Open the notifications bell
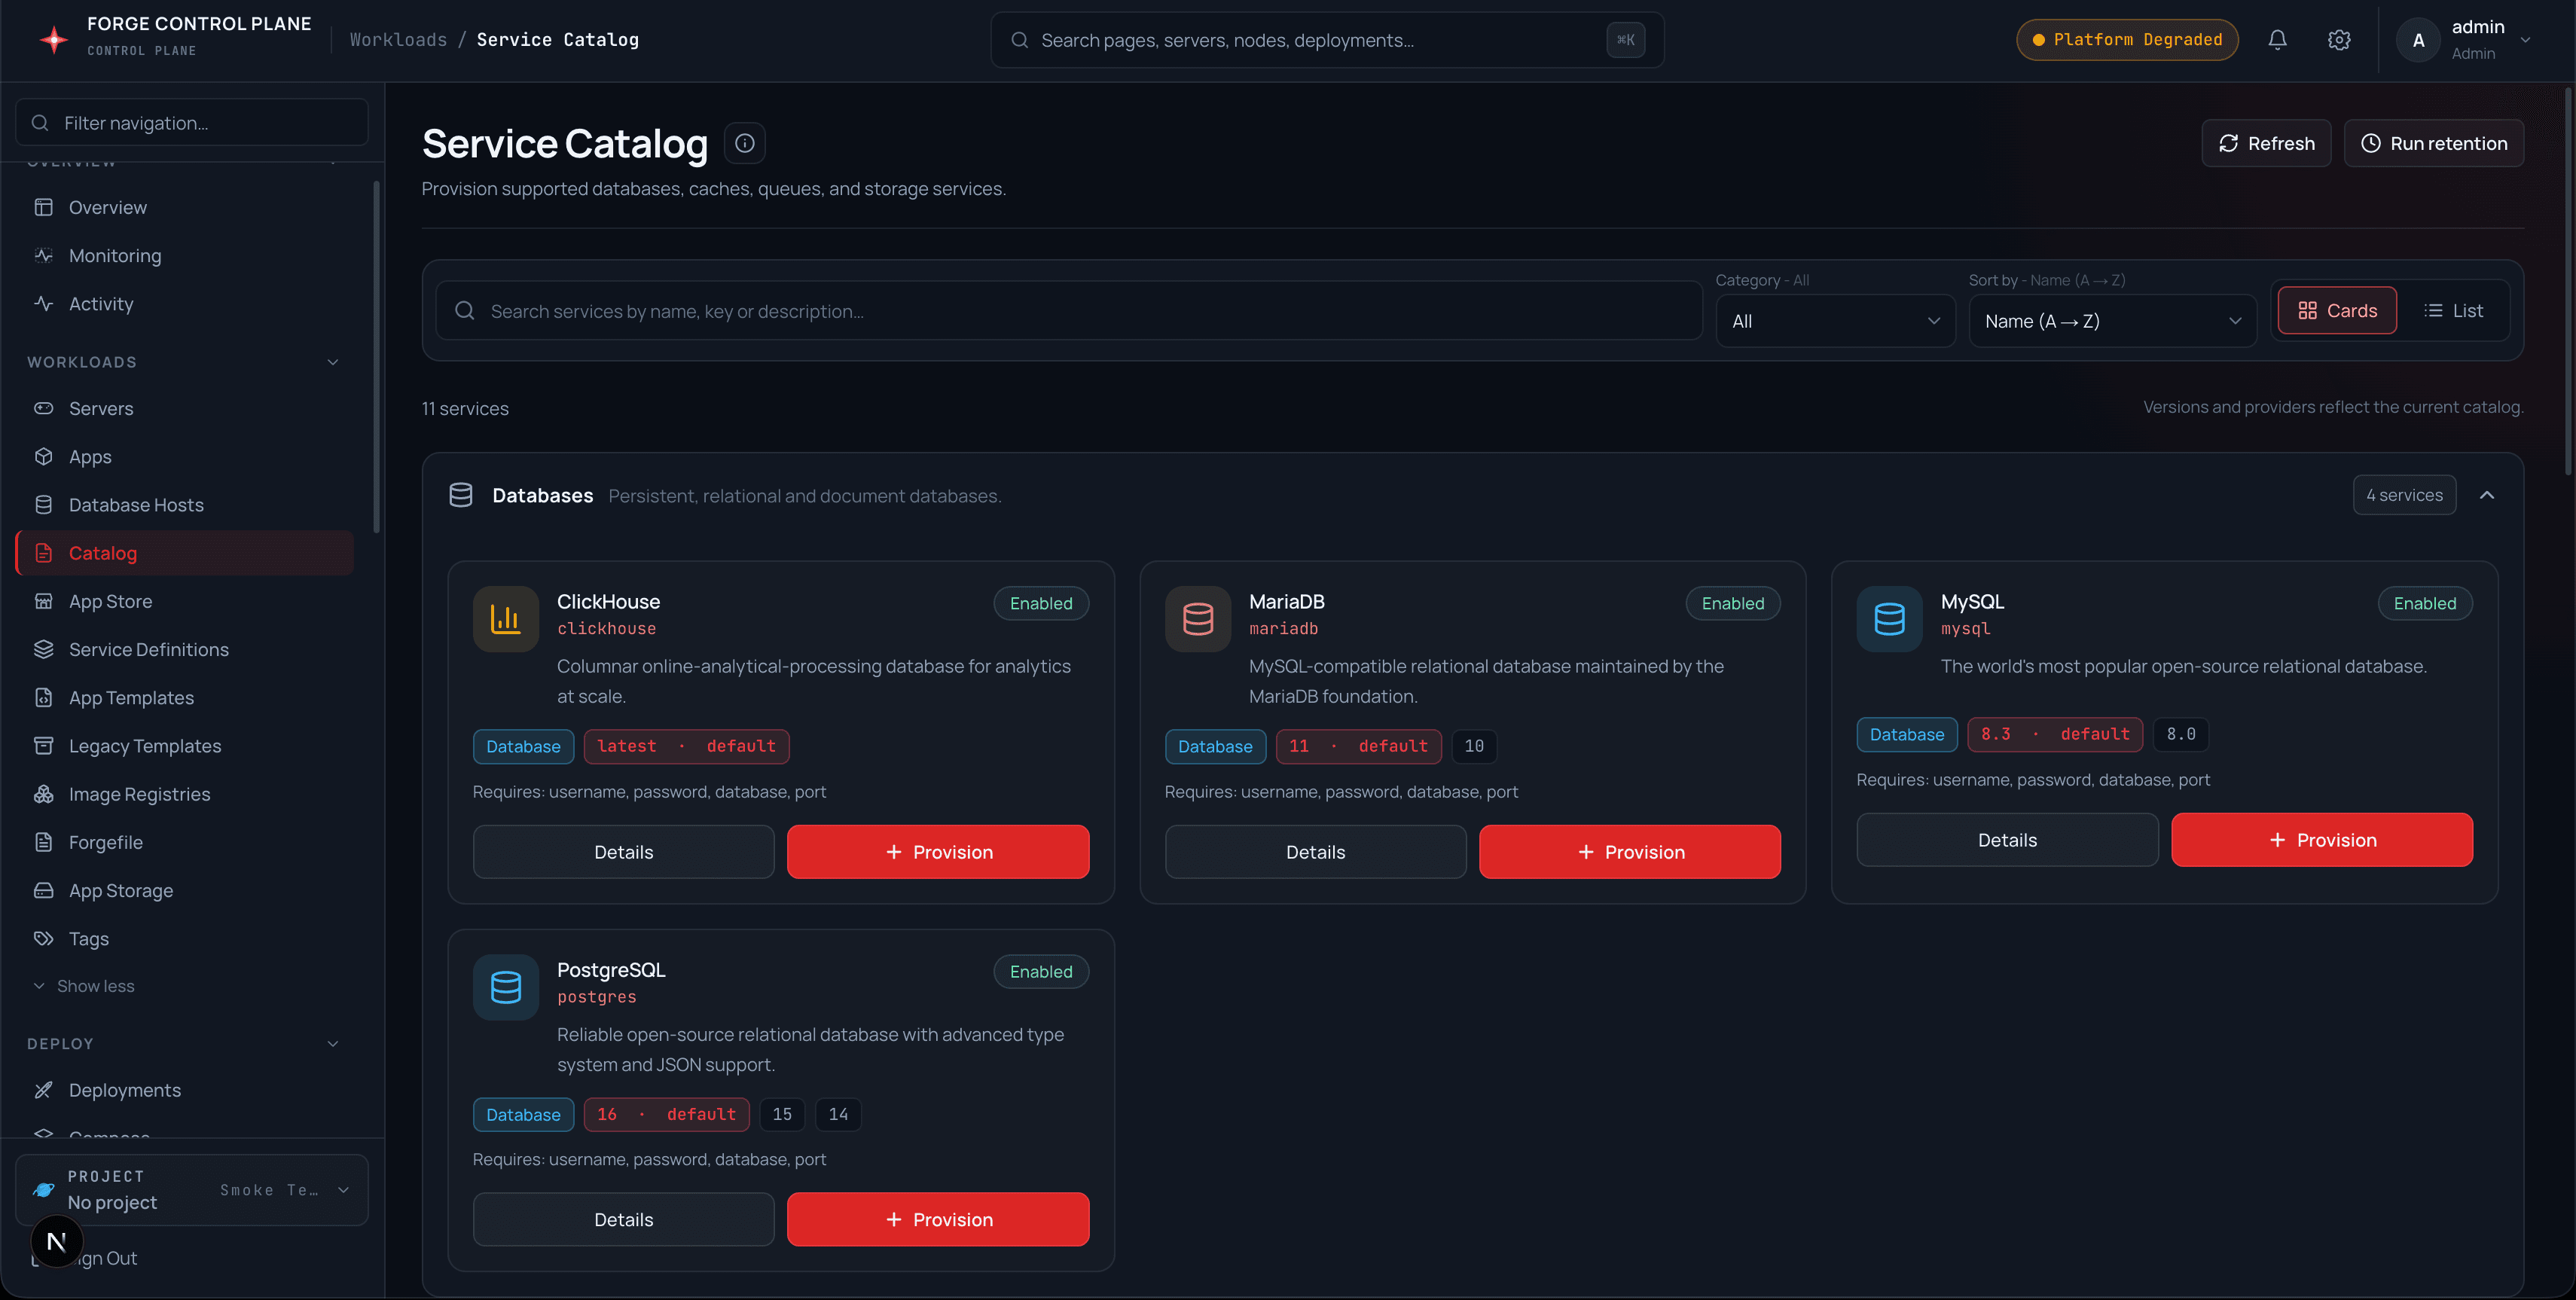This screenshot has width=2576, height=1300. (2277, 40)
